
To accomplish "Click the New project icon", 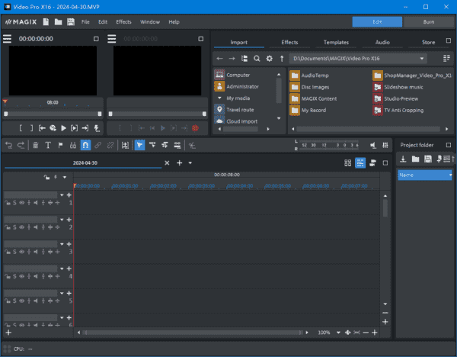I will click(x=46, y=22).
